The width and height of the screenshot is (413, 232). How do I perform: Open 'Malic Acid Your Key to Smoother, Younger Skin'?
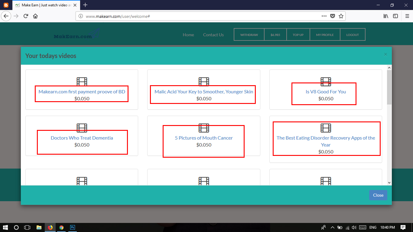pyautogui.click(x=204, y=92)
